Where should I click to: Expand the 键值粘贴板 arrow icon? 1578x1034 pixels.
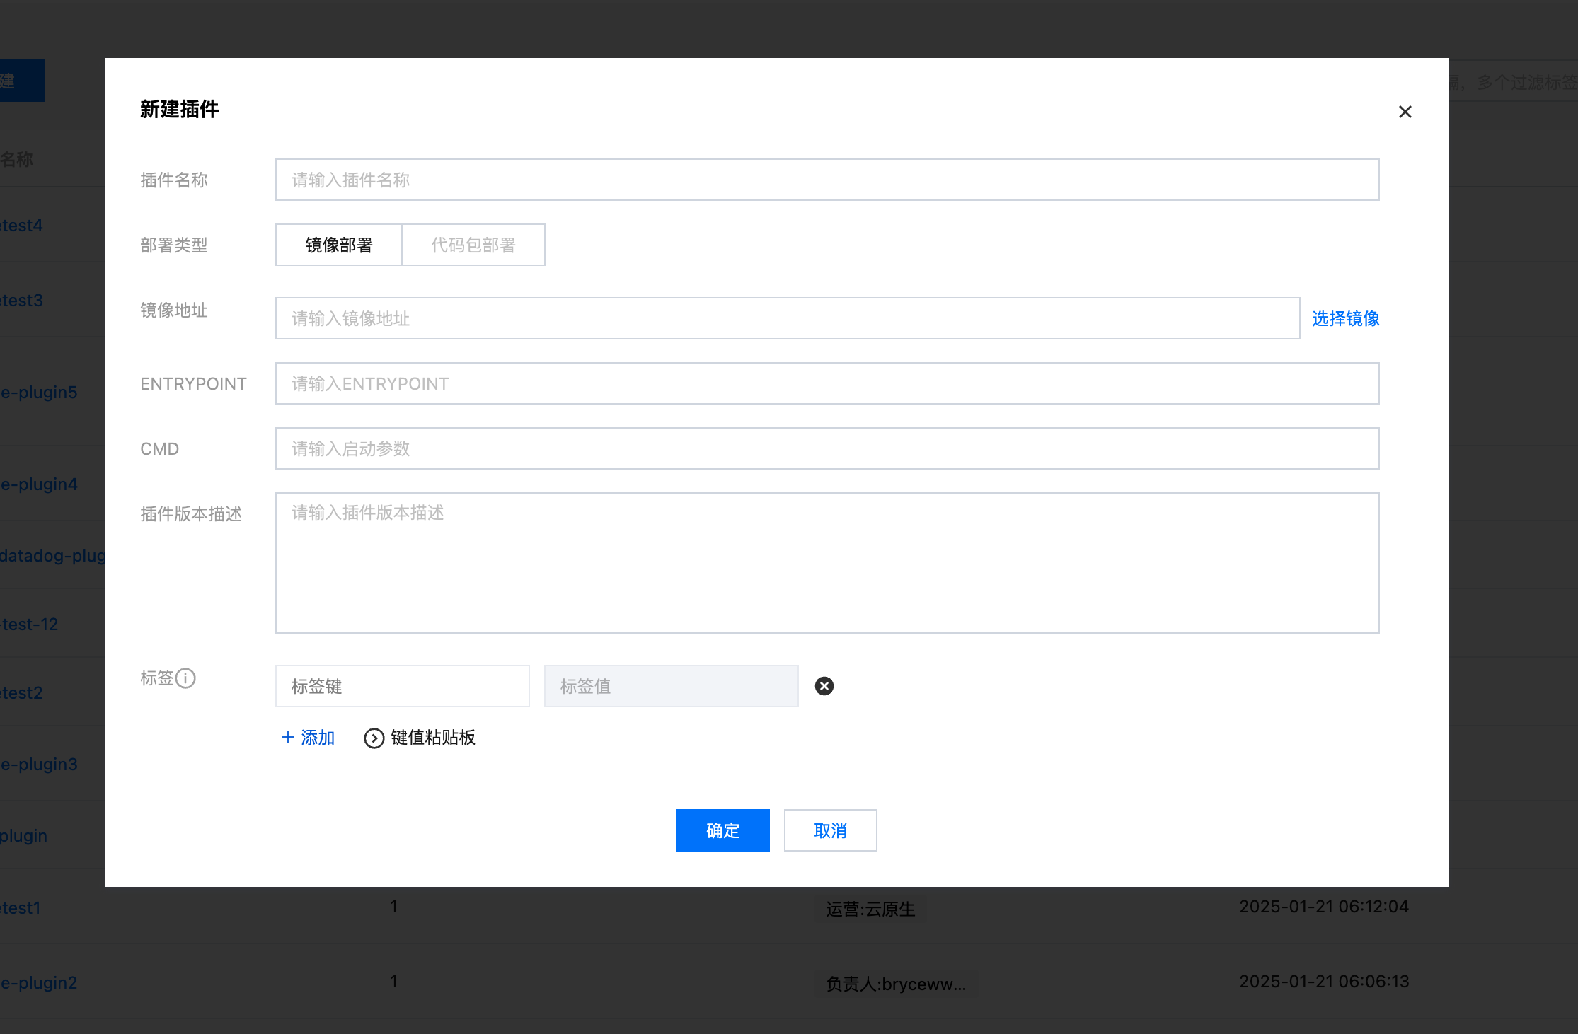coord(374,738)
